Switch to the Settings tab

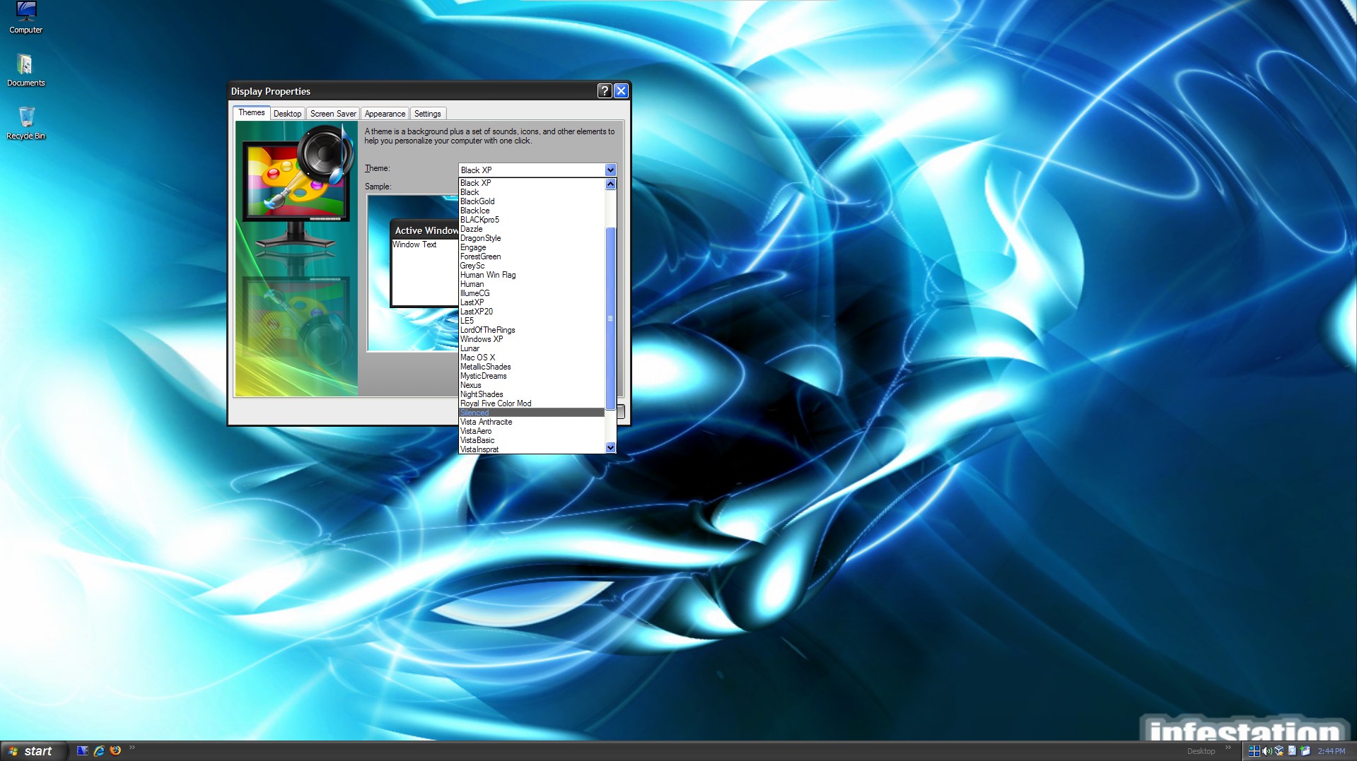pos(427,114)
